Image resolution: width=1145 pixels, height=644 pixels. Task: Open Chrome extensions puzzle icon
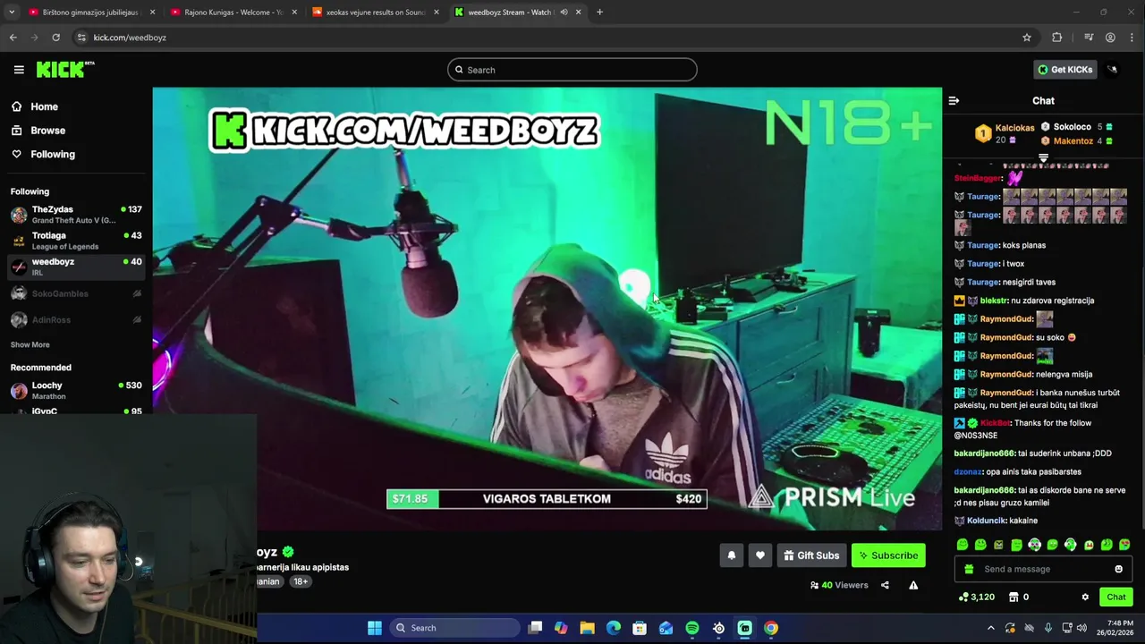point(1057,38)
